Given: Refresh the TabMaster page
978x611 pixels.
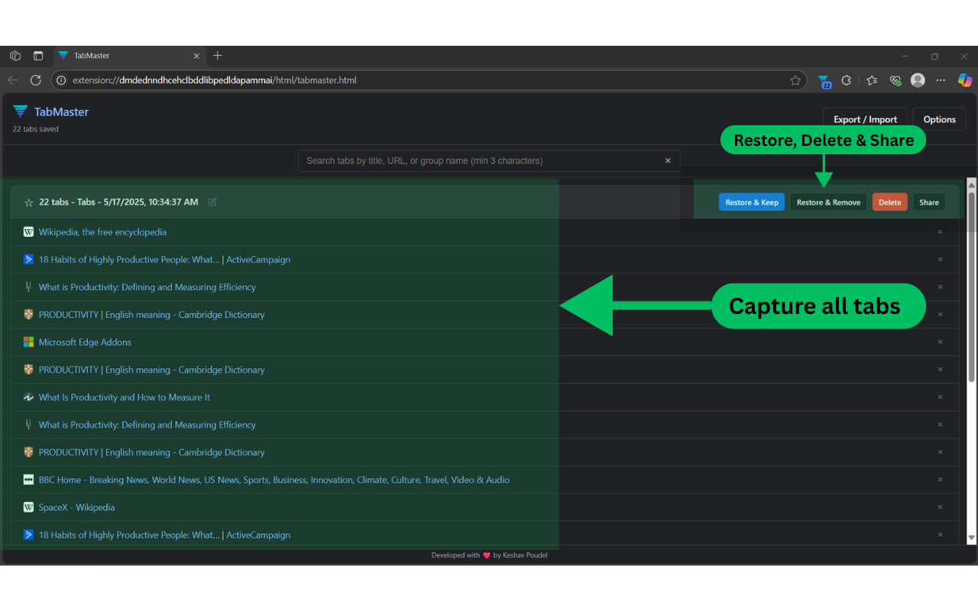Looking at the screenshot, I should 35,80.
